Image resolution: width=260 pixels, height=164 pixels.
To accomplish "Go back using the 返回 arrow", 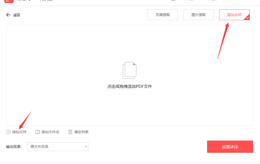I will coord(8,15).
